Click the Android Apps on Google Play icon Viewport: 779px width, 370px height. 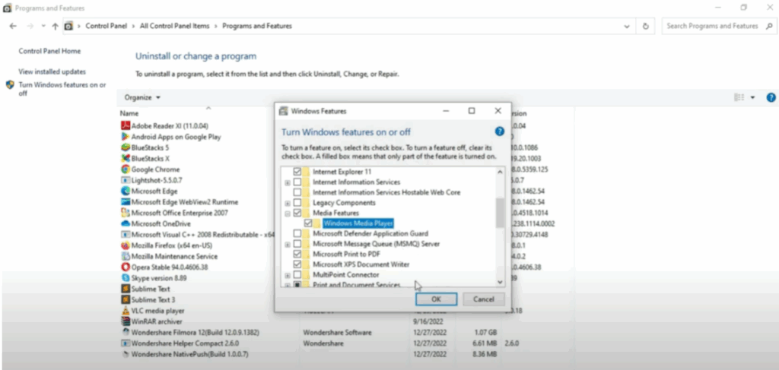(x=126, y=137)
